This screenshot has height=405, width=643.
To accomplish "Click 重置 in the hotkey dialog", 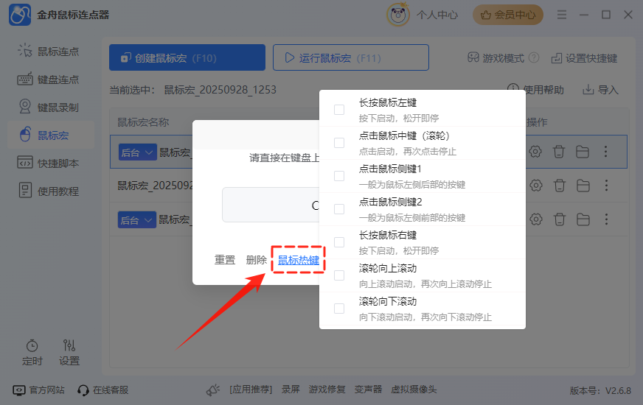I will (225, 260).
